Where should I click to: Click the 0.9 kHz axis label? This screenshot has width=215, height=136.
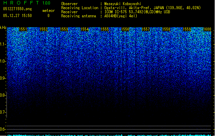[3, 78]
